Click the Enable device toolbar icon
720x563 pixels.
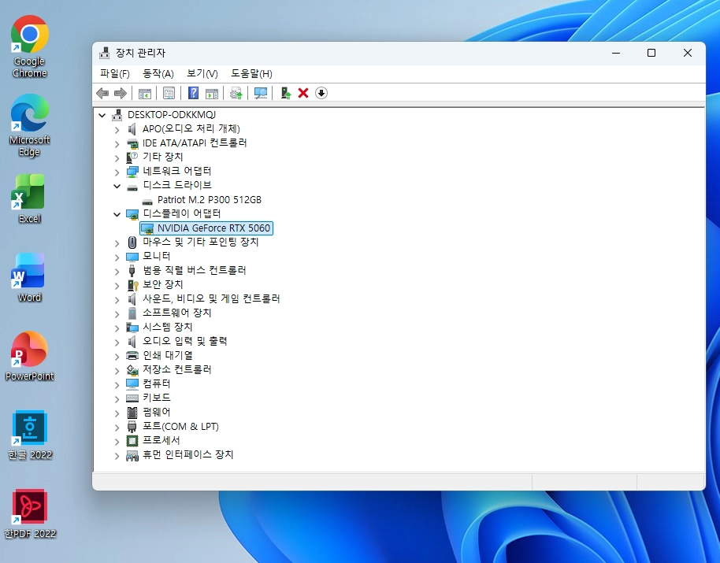(x=286, y=93)
